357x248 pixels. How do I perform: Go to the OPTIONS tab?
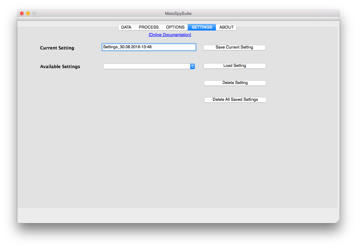coord(175,27)
